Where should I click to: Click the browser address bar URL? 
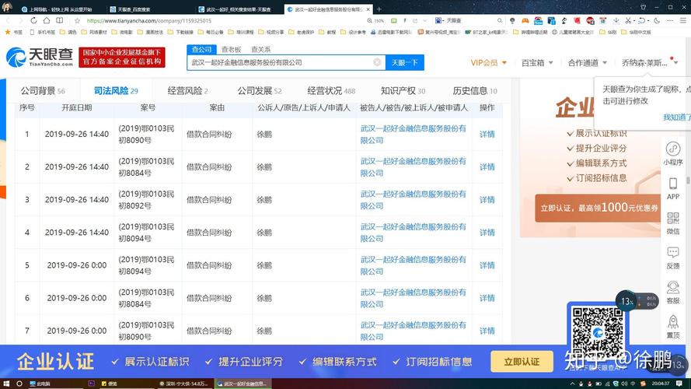[x=149, y=20]
